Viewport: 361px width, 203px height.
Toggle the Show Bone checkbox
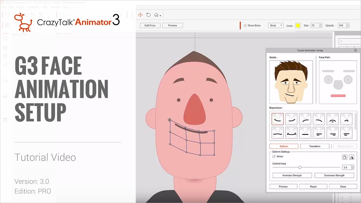(x=245, y=25)
